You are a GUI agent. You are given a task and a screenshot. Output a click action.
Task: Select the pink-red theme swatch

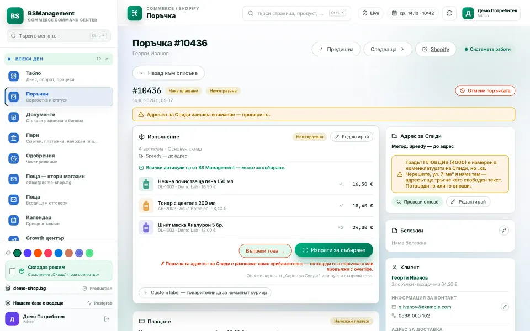[49, 253]
